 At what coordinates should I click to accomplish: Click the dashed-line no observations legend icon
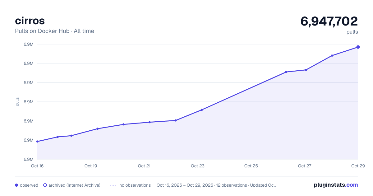point(113,185)
